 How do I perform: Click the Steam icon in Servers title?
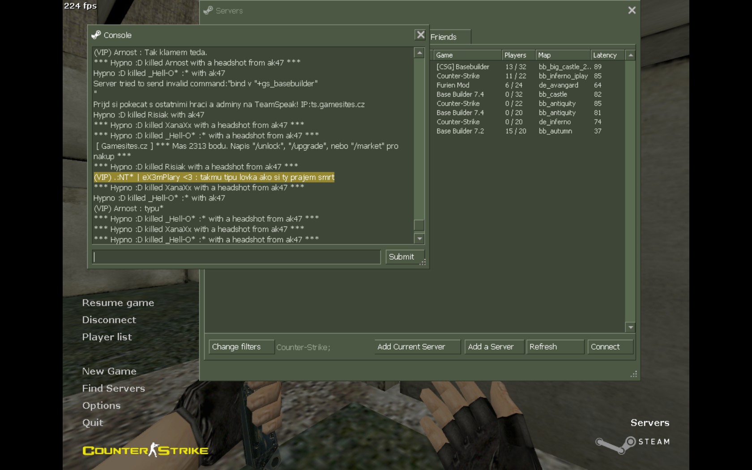(x=208, y=10)
